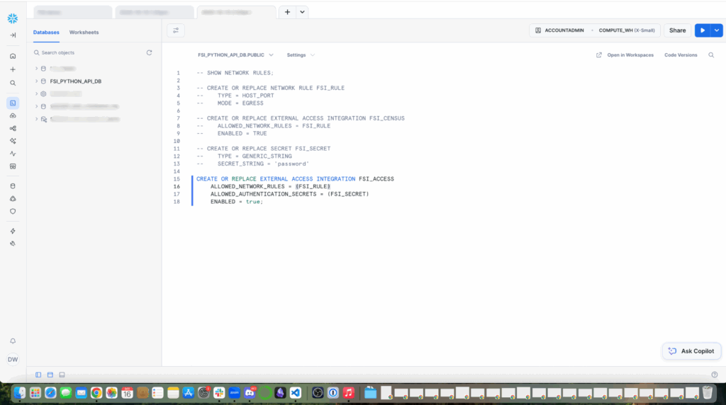Click the plus icon to add new tab

click(287, 12)
